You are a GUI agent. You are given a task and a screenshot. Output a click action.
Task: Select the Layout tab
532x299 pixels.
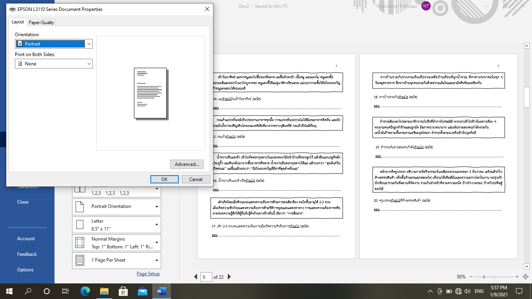tap(18, 22)
